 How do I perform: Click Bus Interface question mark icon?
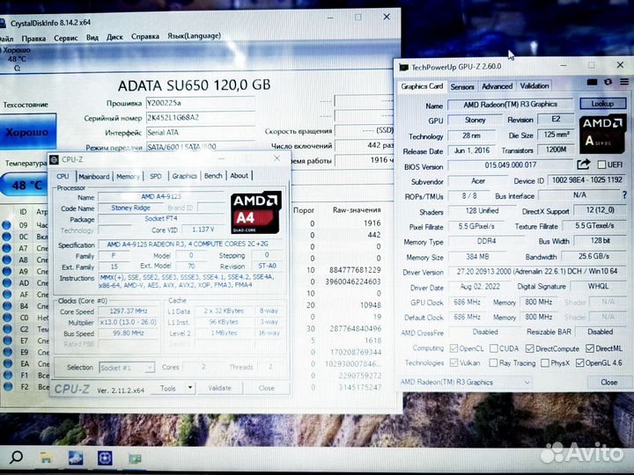(x=625, y=195)
